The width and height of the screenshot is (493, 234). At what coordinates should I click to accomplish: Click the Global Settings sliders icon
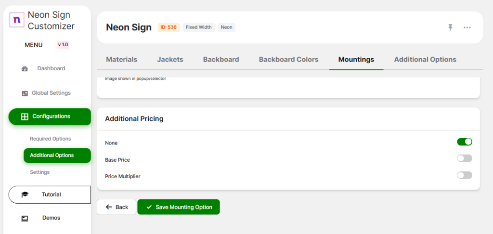pyautogui.click(x=25, y=93)
